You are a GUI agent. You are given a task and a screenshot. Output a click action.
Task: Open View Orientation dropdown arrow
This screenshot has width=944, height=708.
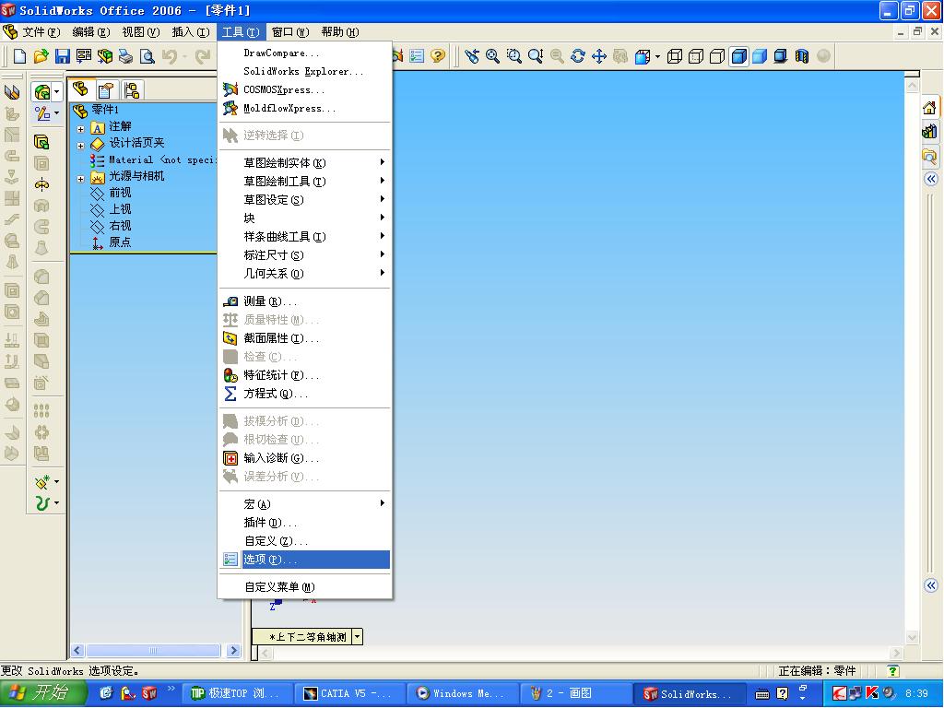pos(657,56)
